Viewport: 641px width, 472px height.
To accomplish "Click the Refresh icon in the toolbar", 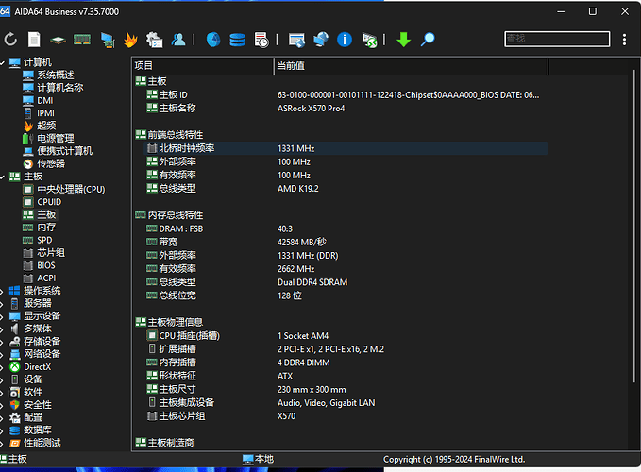I will [11, 40].
